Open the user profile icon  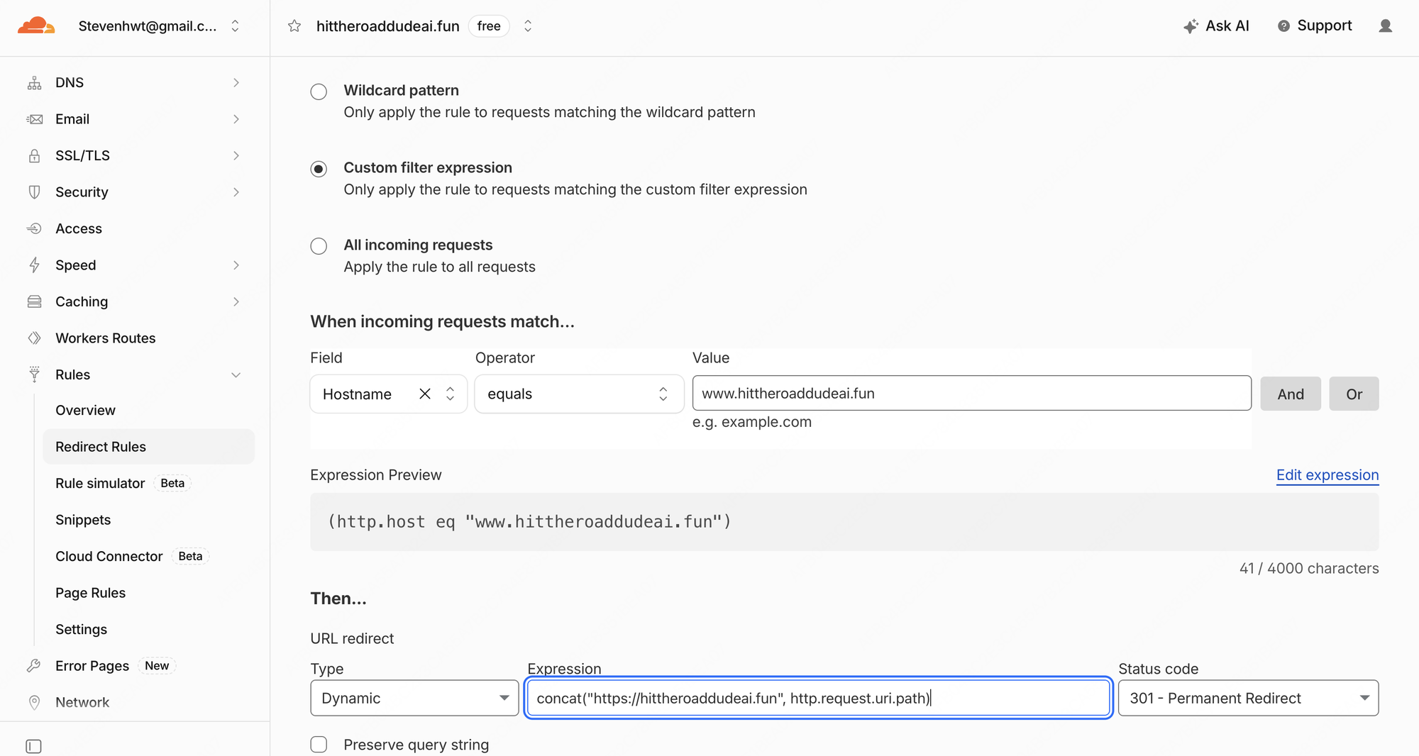(x=1385, y=26)
